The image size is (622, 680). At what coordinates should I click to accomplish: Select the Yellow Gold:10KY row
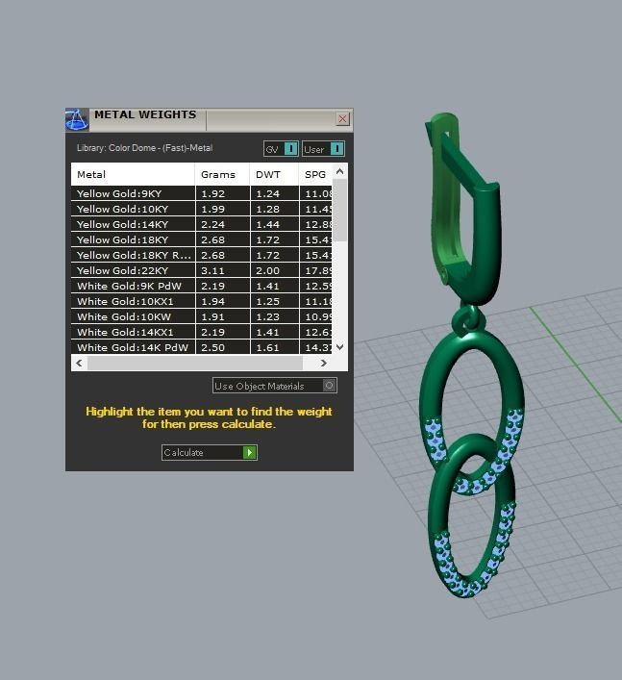202,209
